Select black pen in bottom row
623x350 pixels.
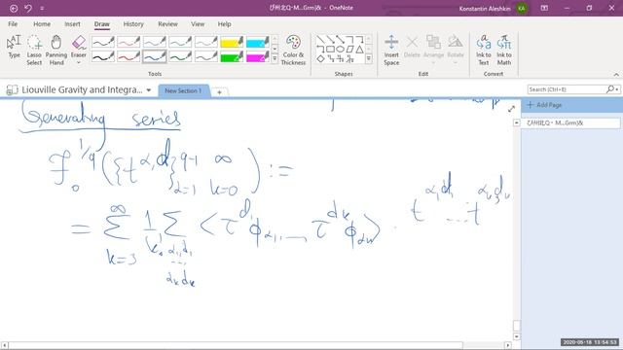tap(102, 56)
